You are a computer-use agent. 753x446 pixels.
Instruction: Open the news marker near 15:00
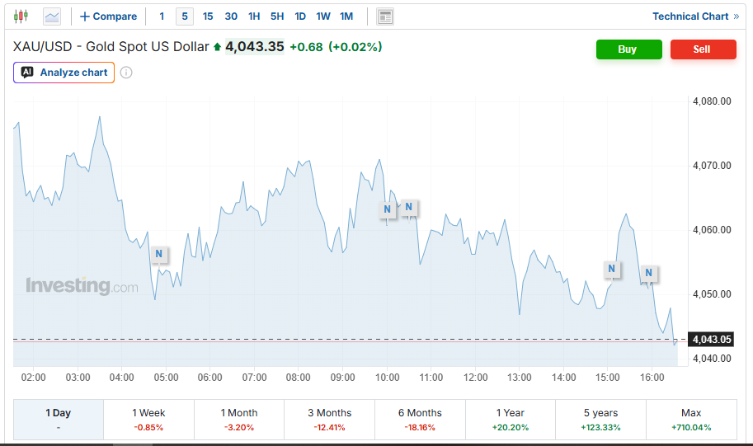click(x=611, y=269)
